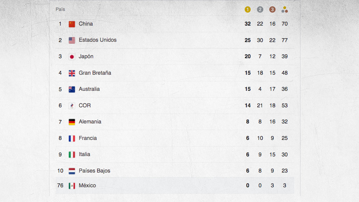Select the highlighted México row

175,186
